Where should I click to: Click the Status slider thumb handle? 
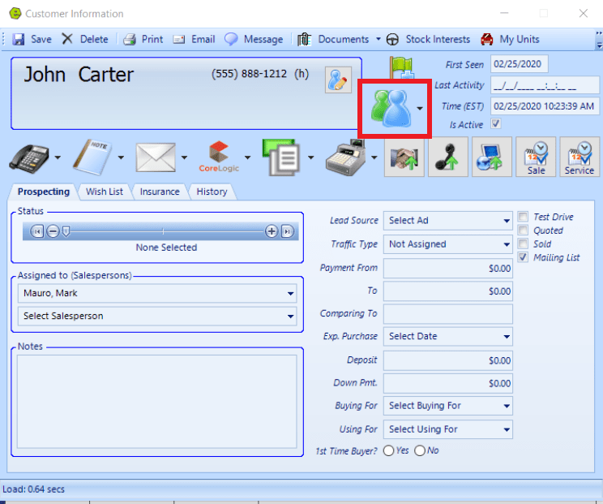click(x=66, y=231)
